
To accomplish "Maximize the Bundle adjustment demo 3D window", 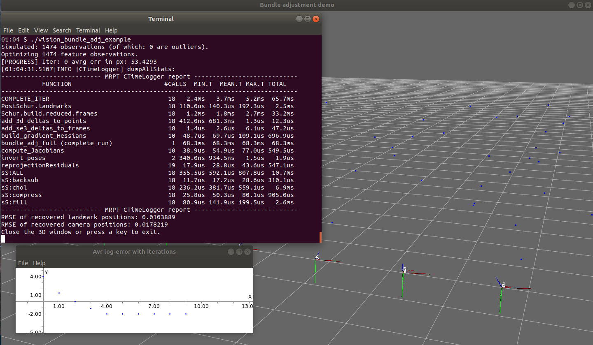I will [580, 5].
